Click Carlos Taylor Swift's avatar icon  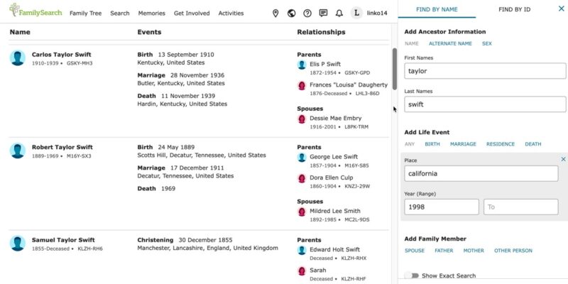(18, 58)
